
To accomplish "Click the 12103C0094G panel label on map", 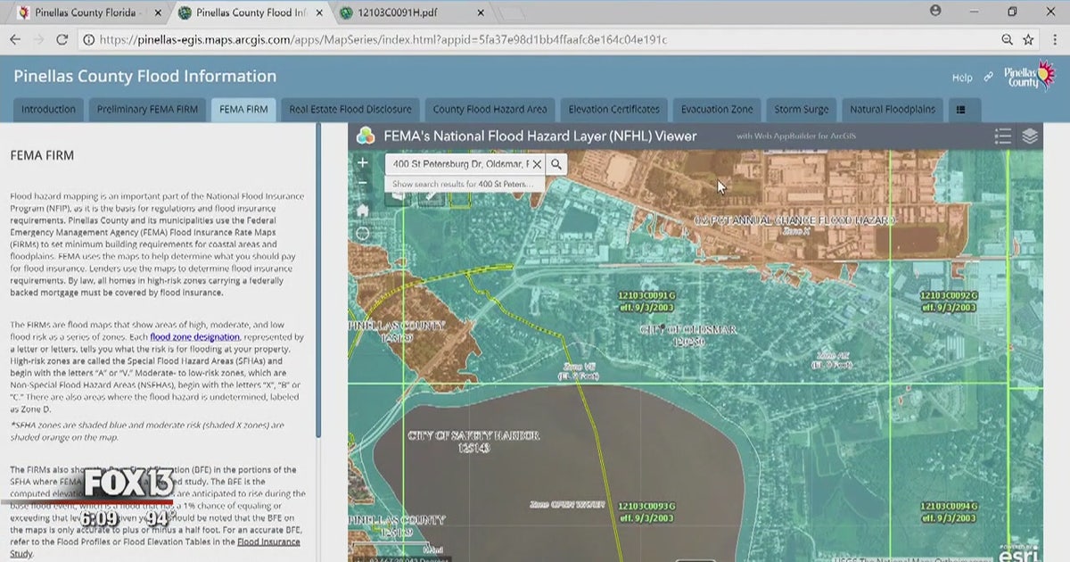I will (949, 511).
